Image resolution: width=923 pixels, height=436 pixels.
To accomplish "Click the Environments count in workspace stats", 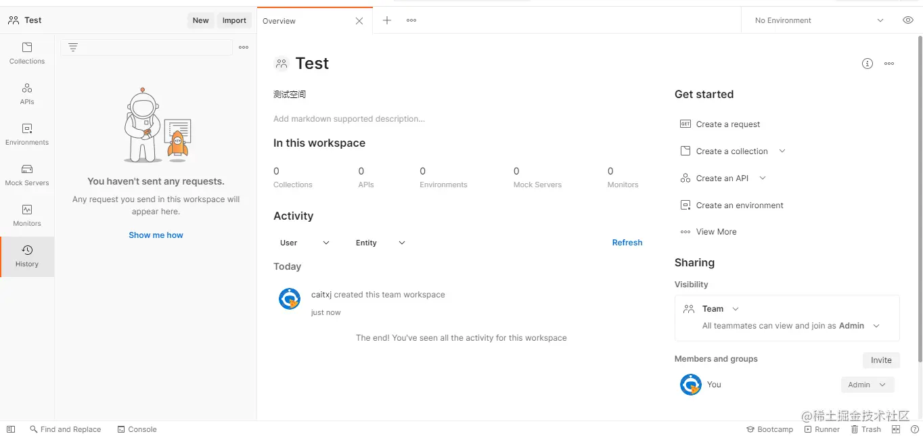I will click(443, 177).
